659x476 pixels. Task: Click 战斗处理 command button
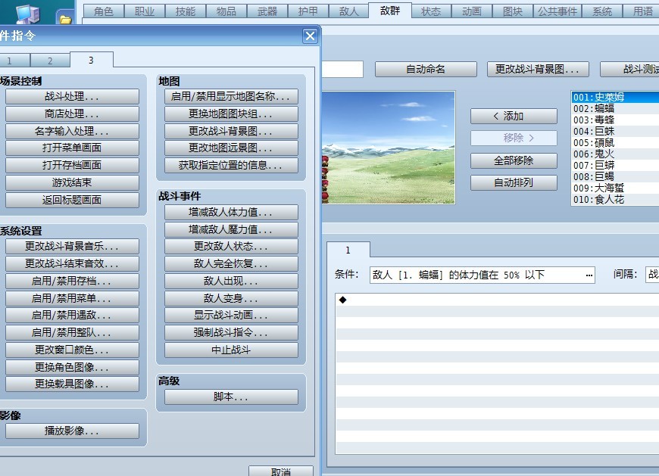coord(72,97)
